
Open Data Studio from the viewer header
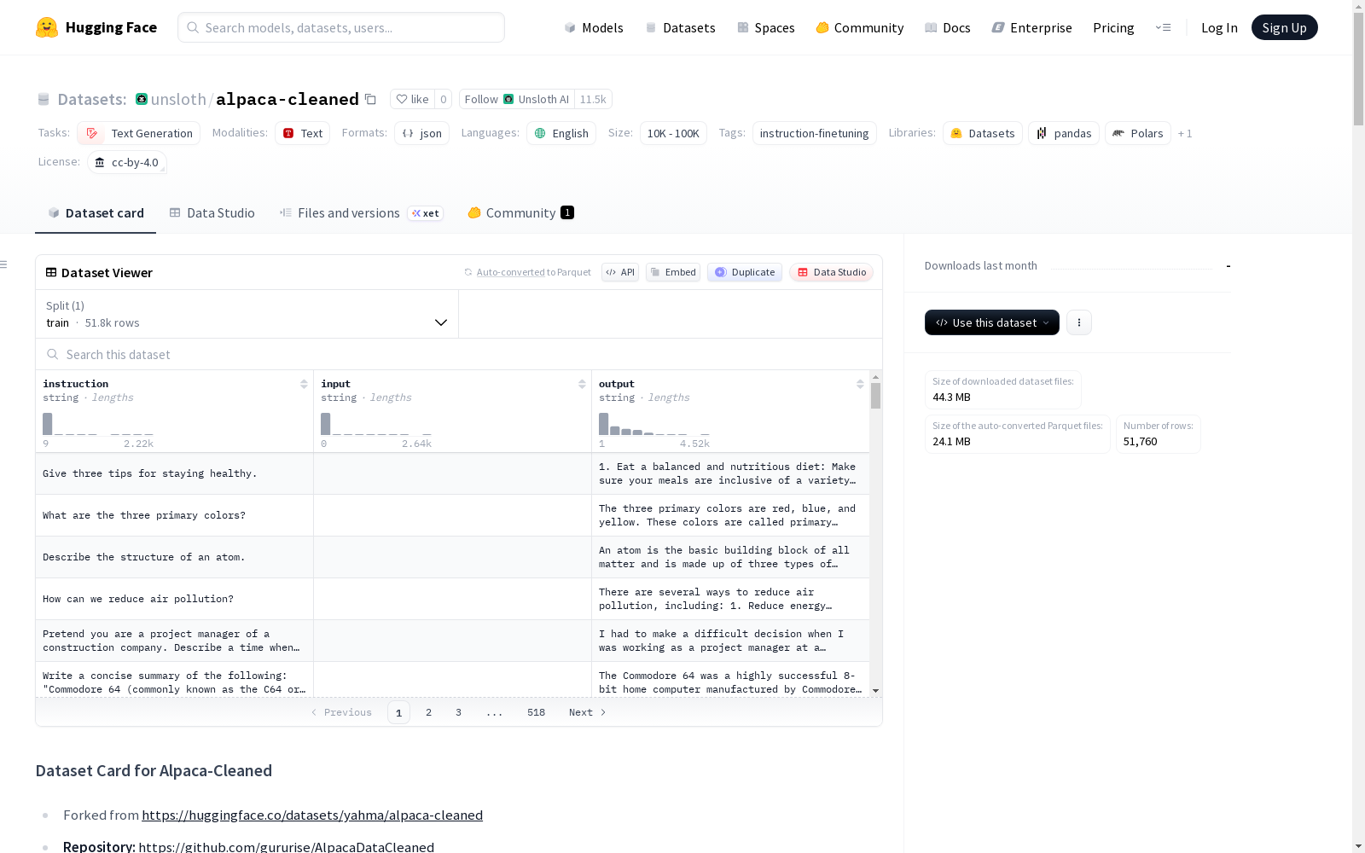click(x=831, y=272)
